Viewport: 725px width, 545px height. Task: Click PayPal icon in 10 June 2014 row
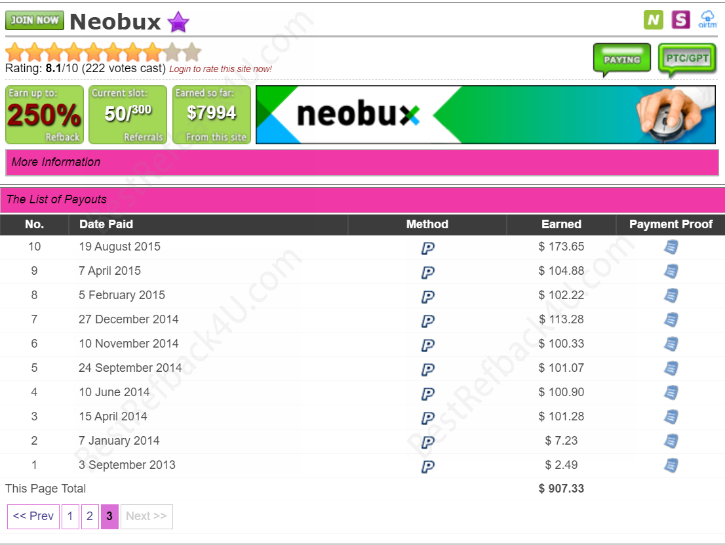[427, 394]
